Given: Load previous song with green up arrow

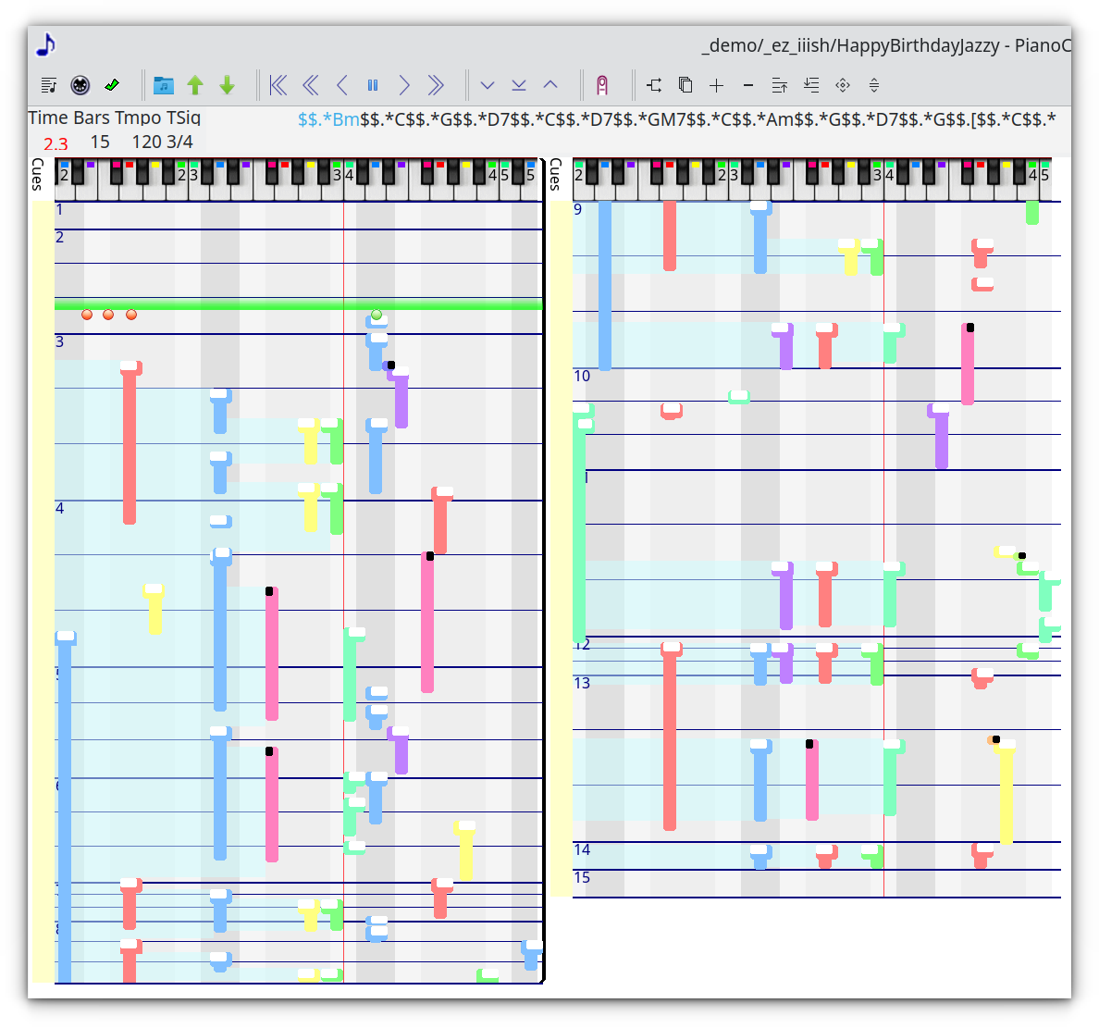Looking at the screenshot, I should tap(195, 85).
